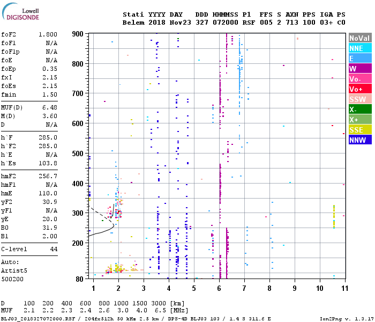The image size is (375, 322).
Task: Click the 500 km height axis label
Action: (x=78, y=153)
